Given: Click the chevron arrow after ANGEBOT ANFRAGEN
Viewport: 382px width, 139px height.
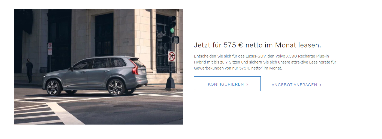Looking at the screenshot, I should pos(321,85).
